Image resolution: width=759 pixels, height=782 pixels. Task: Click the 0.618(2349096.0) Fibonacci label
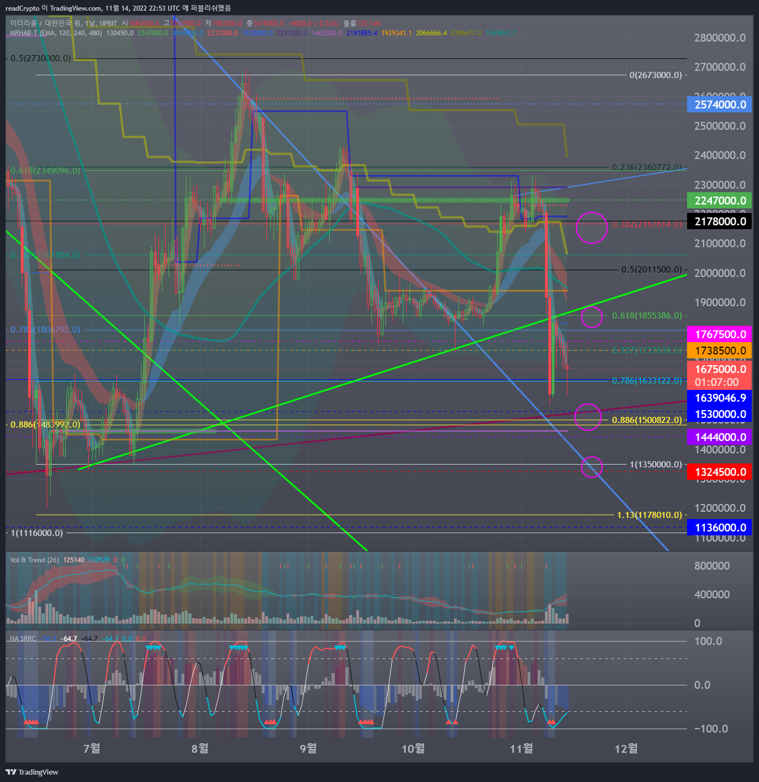click(46, 170)
